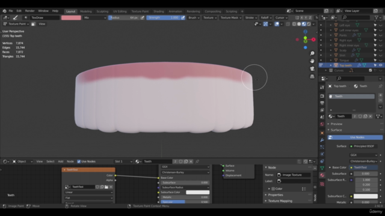The height and width of the screenshot is (216, 385).
Task: Open the Object Constraints tab icon
Action: coord(322,161)
